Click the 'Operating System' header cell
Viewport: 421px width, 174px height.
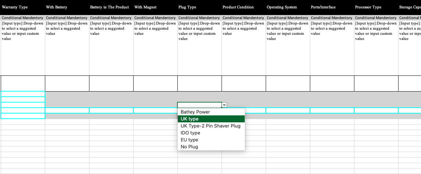pyautogui.click(x=288, y=7)
